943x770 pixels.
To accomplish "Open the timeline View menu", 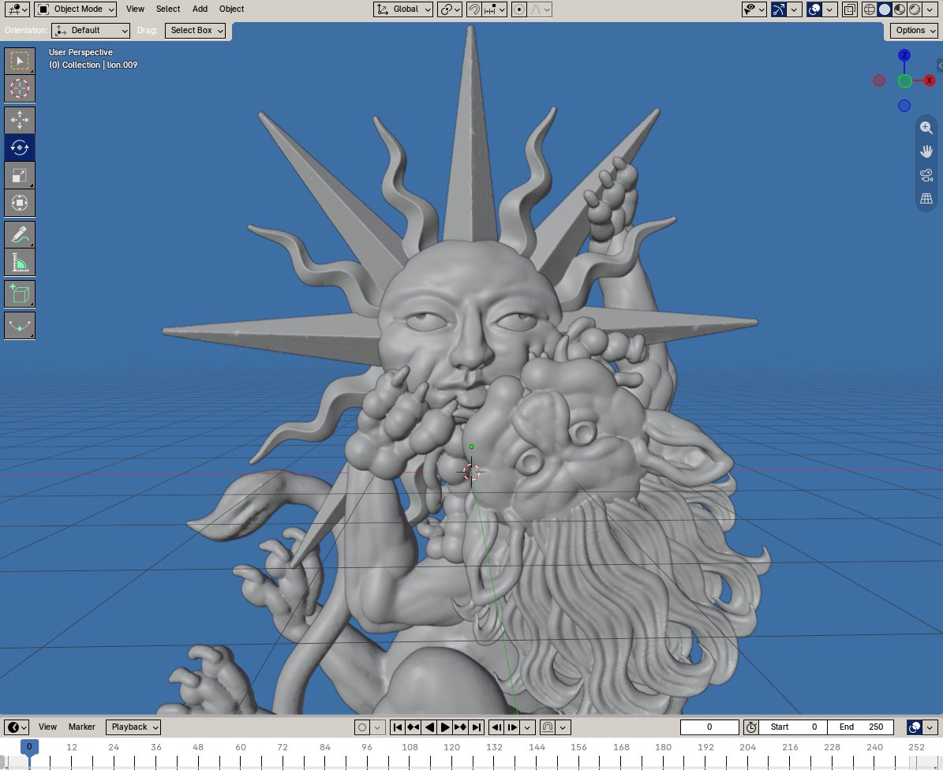I will tap(47, 727).
